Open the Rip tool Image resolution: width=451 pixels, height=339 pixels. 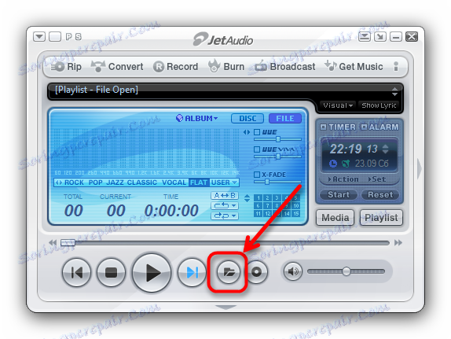point(66,67)
